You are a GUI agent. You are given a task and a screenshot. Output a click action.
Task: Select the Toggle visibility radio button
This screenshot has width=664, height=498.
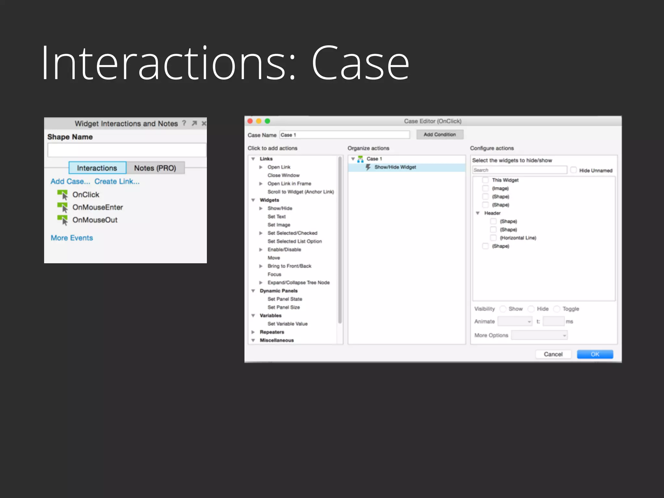pos(557,309)
